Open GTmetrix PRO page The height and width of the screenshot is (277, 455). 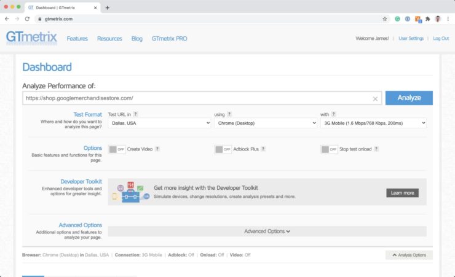[170, 39]
